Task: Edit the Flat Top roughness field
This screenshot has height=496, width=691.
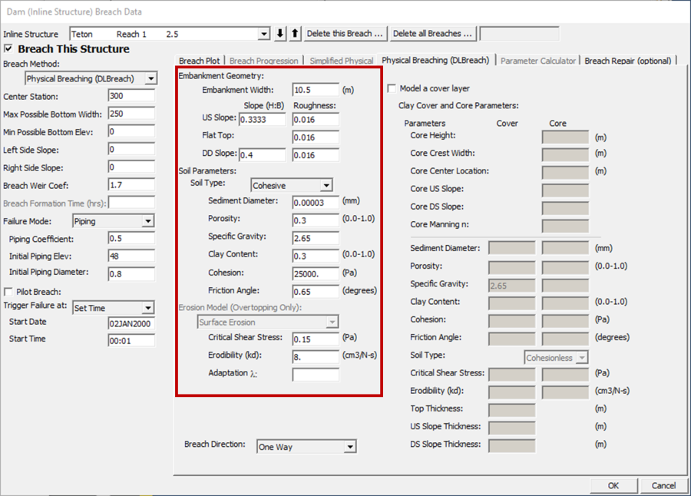Action: 316,137
